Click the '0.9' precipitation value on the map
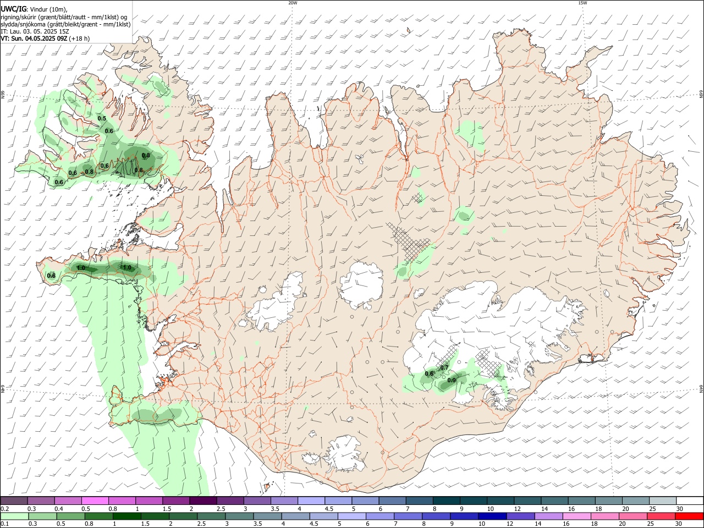This screenshot has height=528, width=704. click(452, 380)
